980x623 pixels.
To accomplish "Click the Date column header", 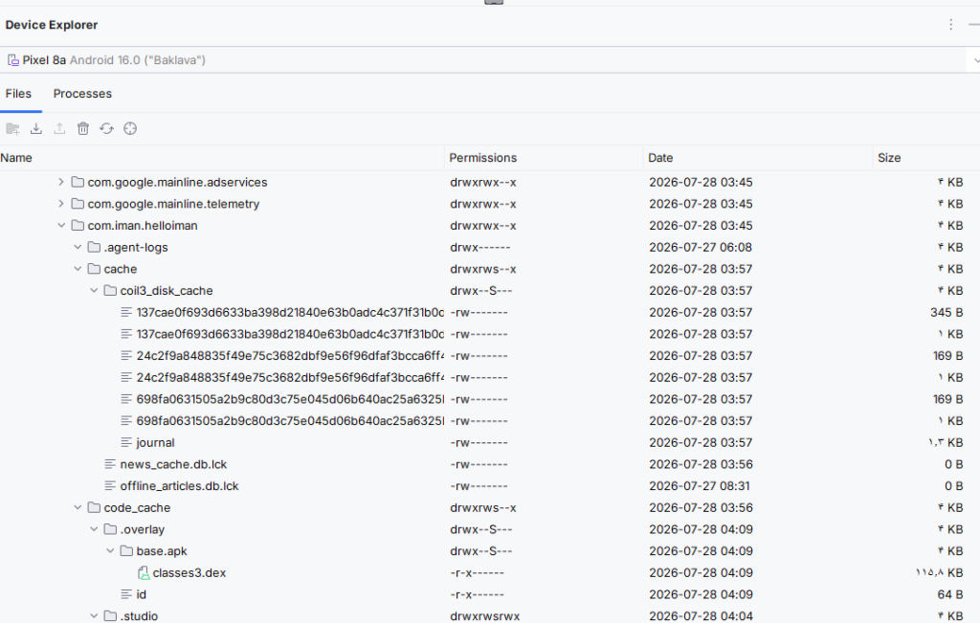I will coord(660,158).
